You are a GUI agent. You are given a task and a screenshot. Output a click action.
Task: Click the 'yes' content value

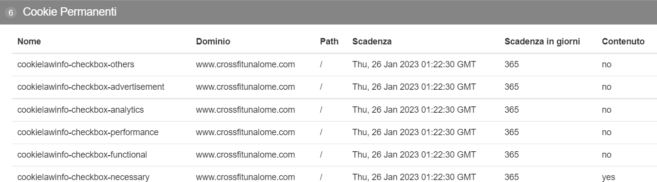[x=609, y=178]
